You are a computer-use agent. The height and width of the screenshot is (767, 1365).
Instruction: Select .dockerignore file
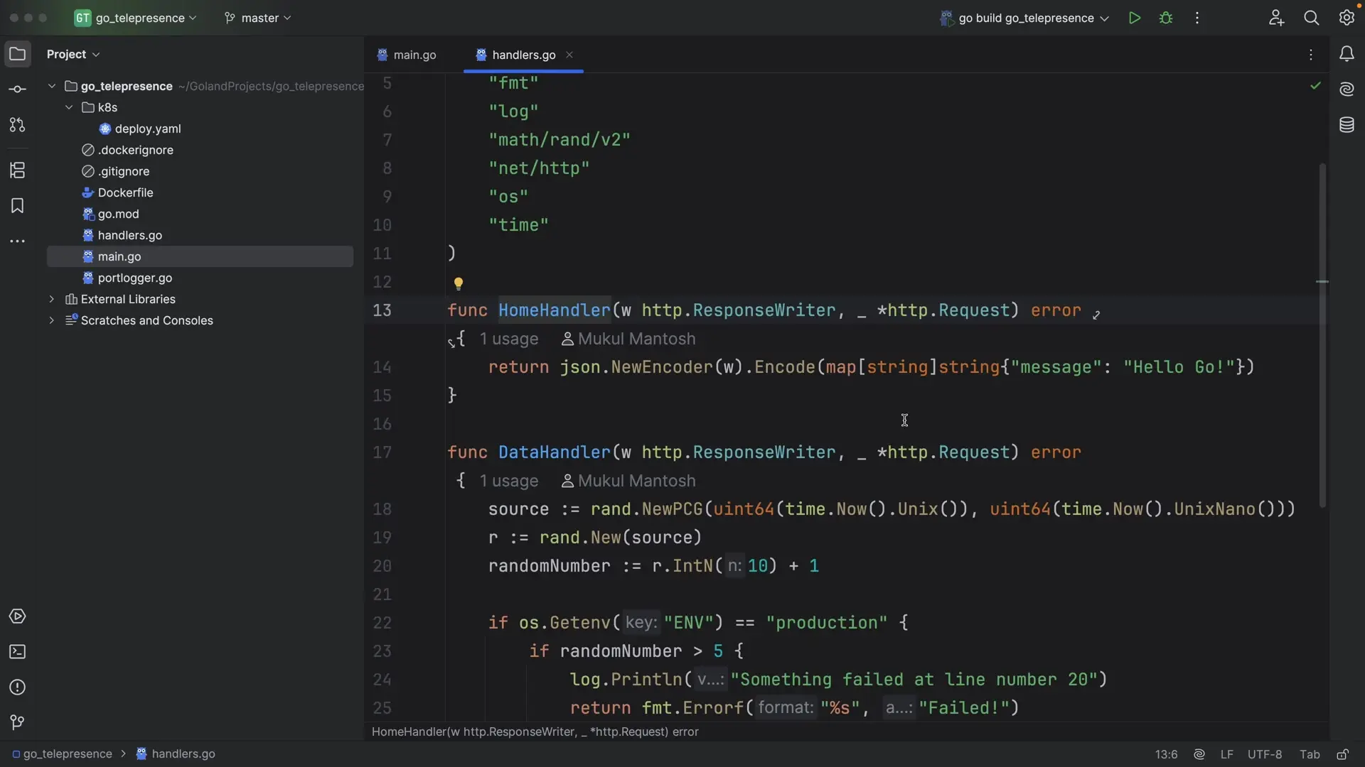pyautogui.click(x=136, y=150)
